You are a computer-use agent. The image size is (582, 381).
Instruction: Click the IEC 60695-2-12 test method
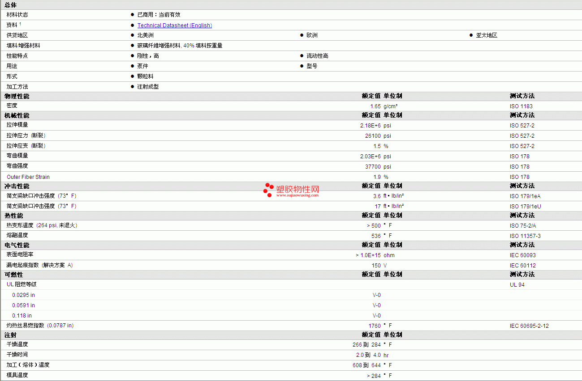pyautogui.click(x=529, y=326)
